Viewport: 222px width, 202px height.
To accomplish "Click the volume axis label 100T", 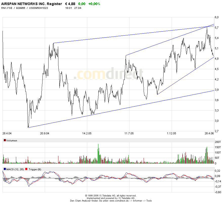I will (218, 153).
